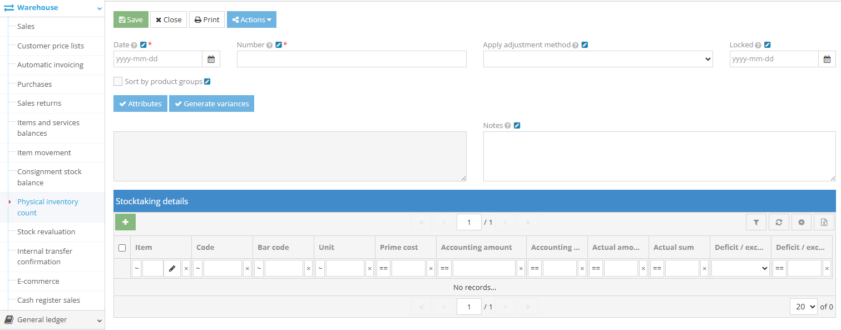This screenshot has width=841, height=330.
Task: Open the Date field calendar picker
Action: pyautogui.click(x=211, y=59)
